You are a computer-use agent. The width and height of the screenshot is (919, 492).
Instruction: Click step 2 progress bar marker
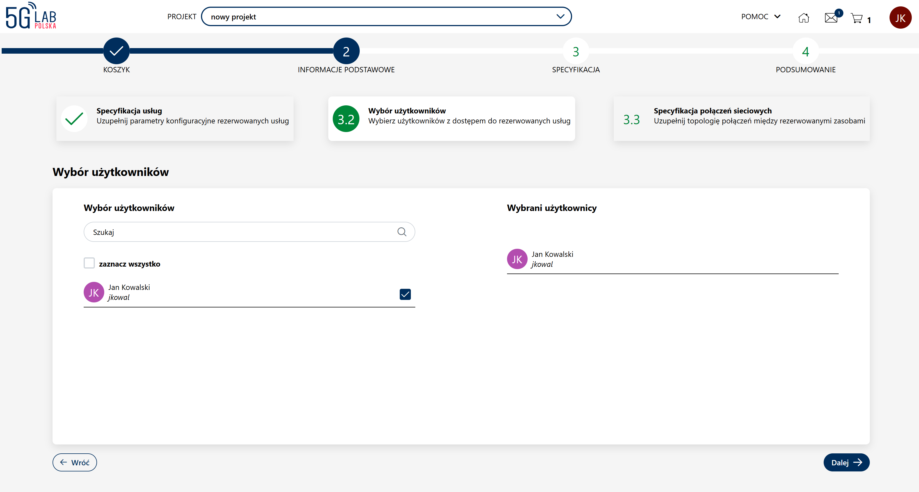346,51
